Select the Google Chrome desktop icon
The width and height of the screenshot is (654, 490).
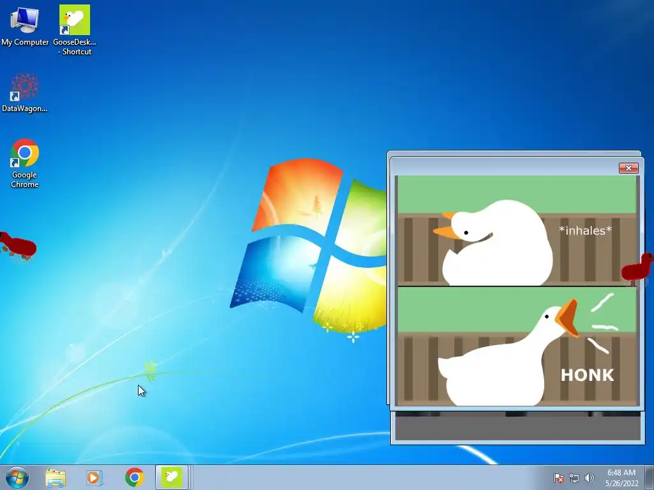coord(25,163)
